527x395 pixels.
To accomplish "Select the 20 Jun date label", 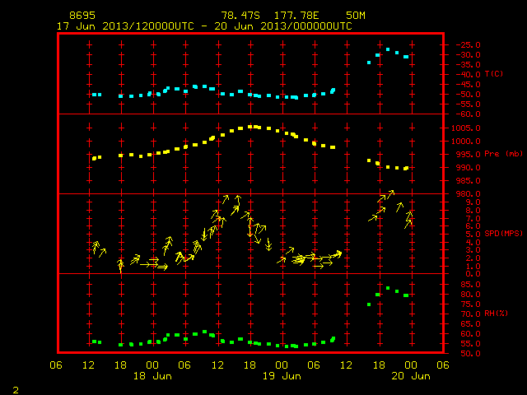I will click(411, 376).
